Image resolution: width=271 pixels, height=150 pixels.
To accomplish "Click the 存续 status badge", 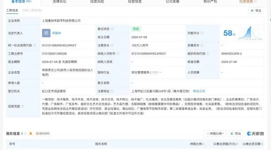I will pyautogui.click(x=136, y=29).
